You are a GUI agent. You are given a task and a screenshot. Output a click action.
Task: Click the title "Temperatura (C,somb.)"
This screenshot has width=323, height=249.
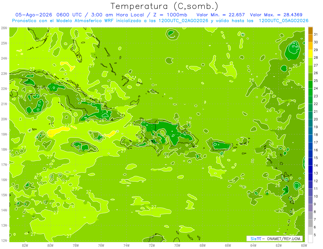click(164, 6)
